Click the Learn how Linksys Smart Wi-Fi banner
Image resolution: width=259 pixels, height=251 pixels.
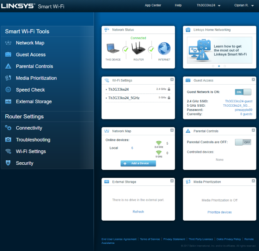[219, 50]
